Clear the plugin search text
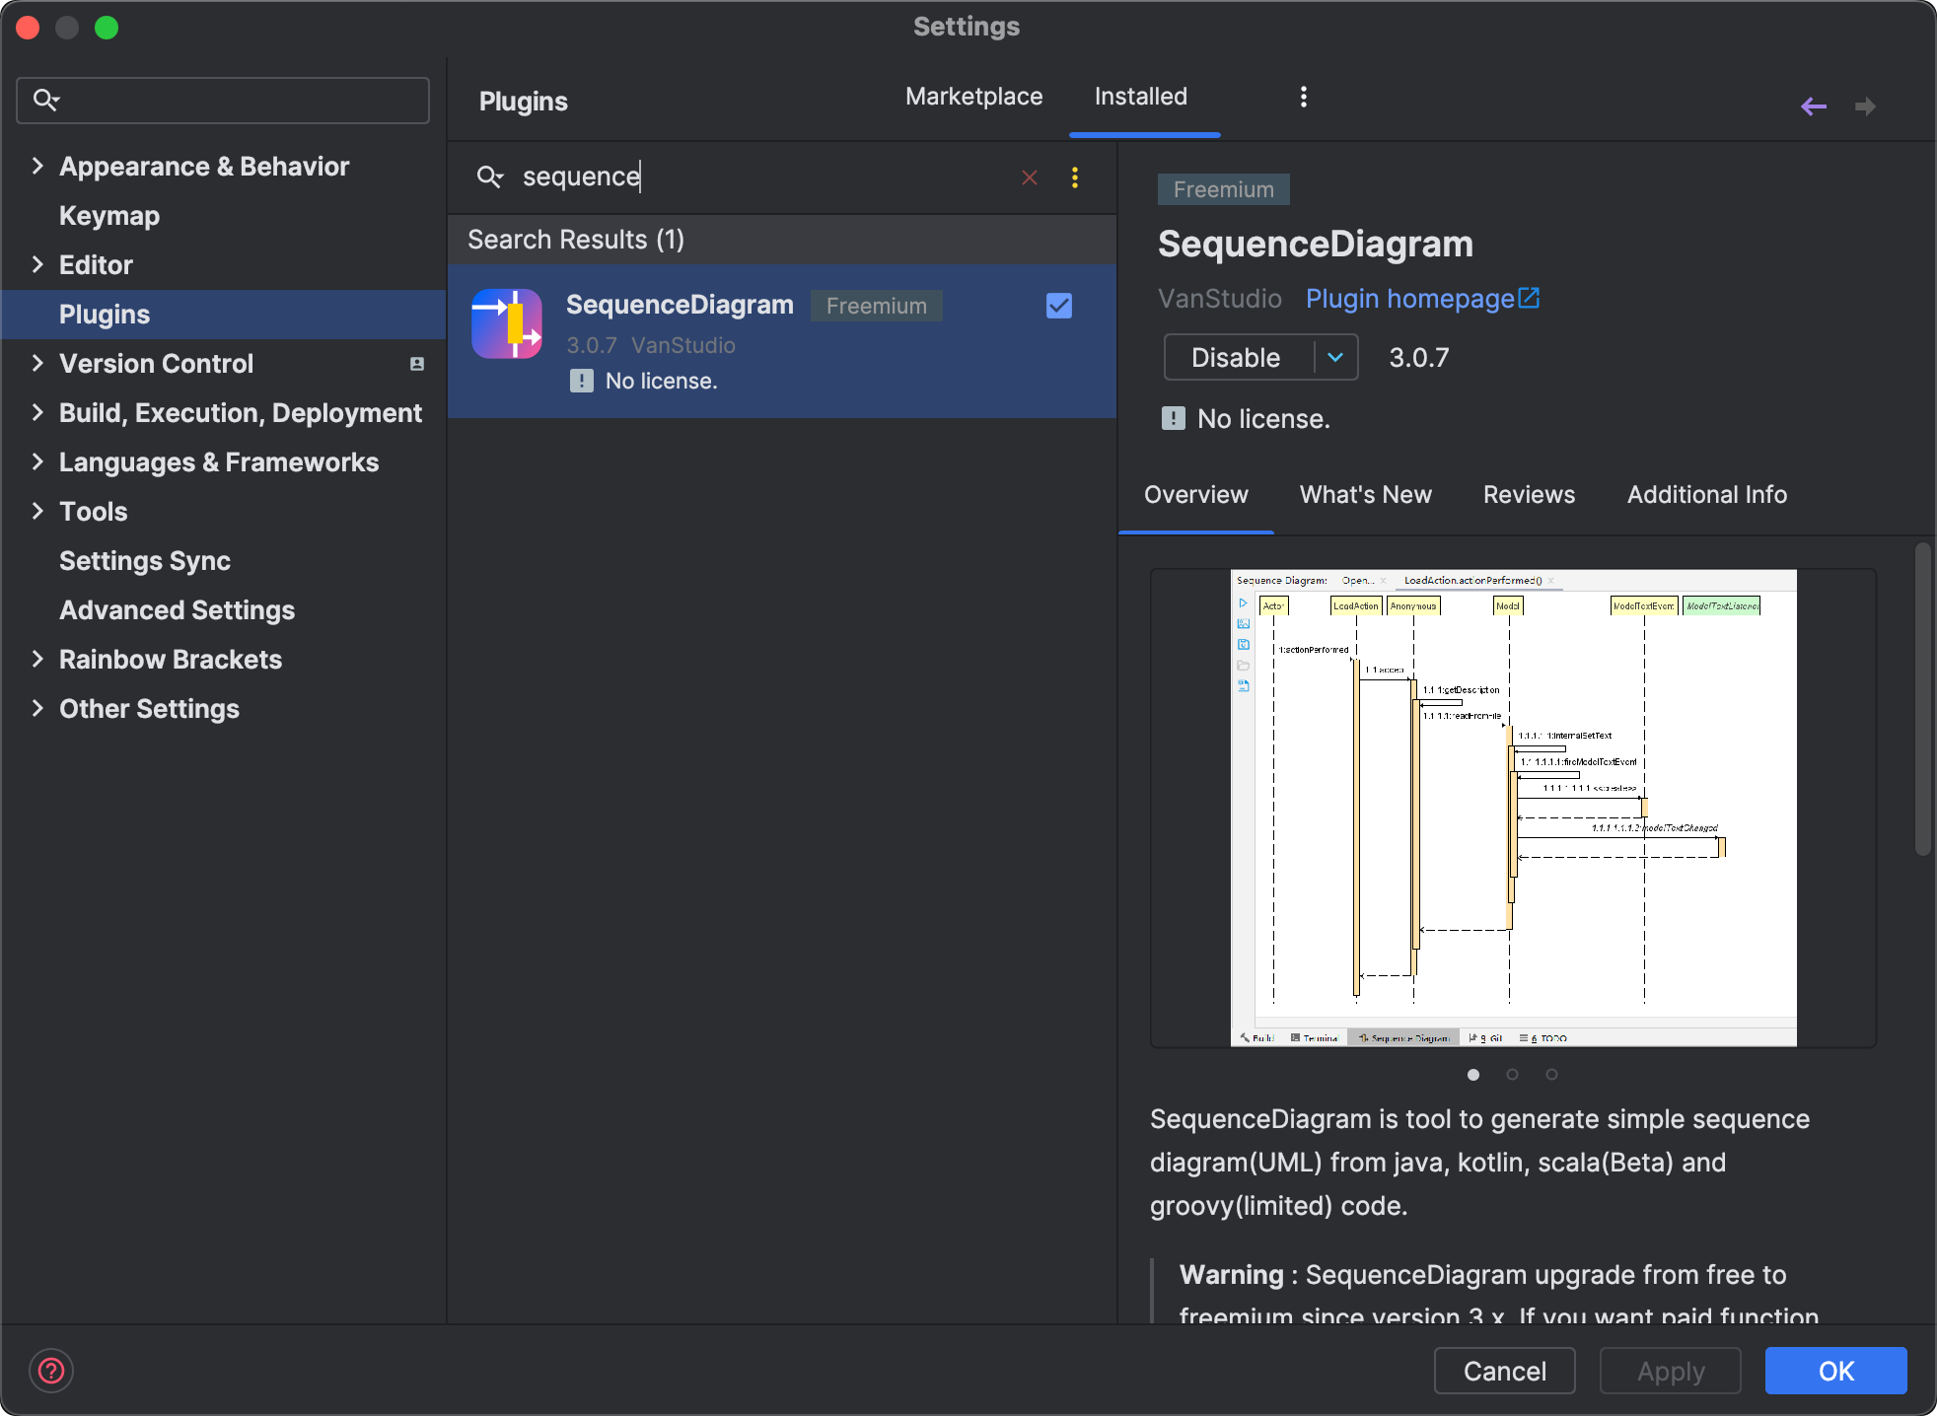The height and width of the screenshot is (1416, 1937). point(1030,177)
